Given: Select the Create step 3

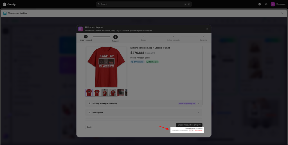Looking at the screenshot, I should tap(144, 38).
